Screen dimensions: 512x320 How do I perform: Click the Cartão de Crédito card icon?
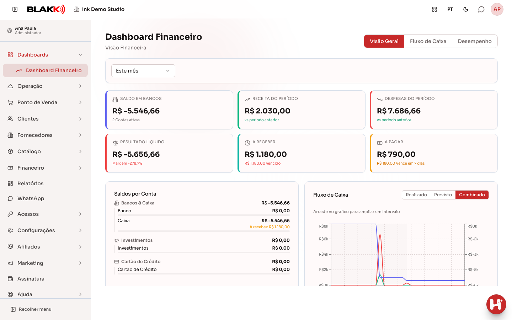[x=117, y=262]
